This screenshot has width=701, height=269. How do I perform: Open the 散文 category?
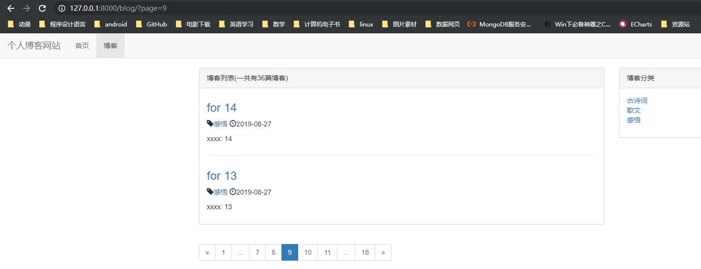pos(634,110)
